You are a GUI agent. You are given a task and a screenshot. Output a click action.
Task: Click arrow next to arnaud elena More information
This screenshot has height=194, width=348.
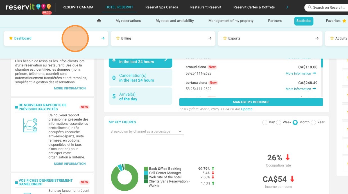(x=314, y=73)
